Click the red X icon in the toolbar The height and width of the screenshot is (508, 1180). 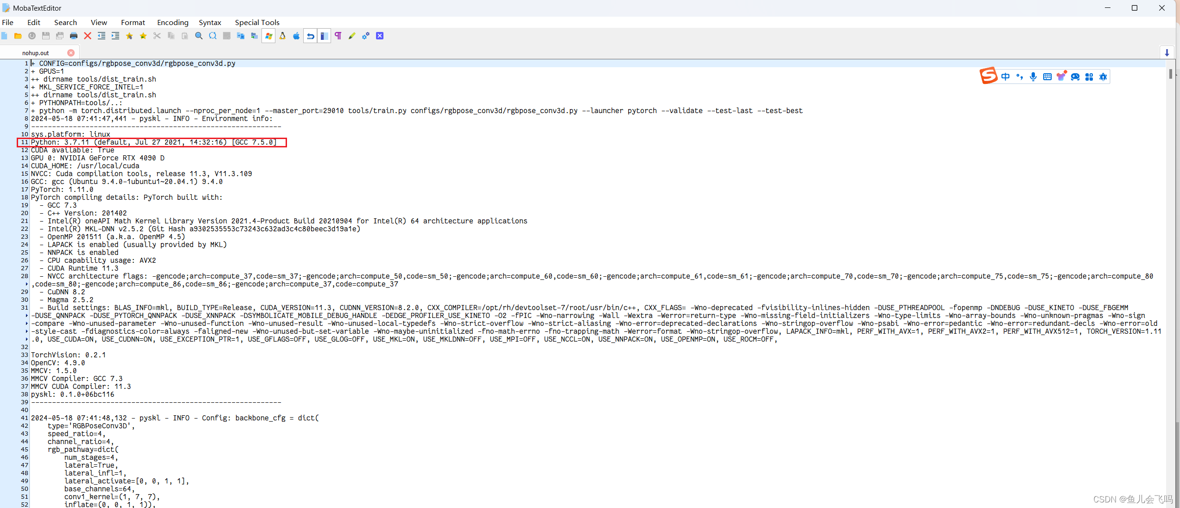[x=88, y=36]
